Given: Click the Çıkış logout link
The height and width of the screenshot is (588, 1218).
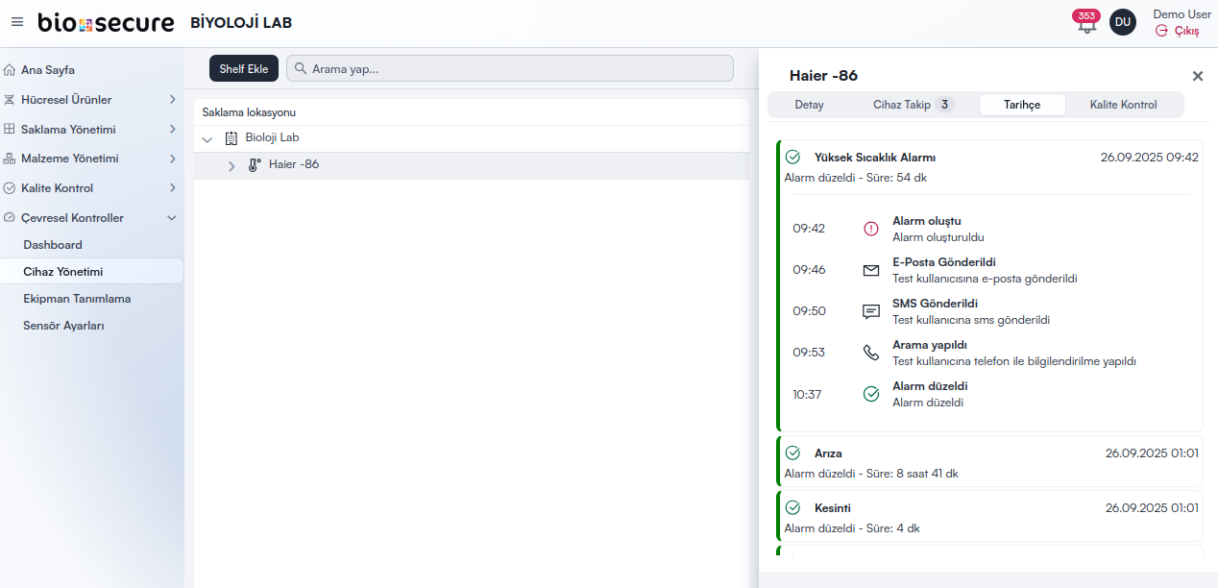Looking at the screenshot, I should 1178,31.
